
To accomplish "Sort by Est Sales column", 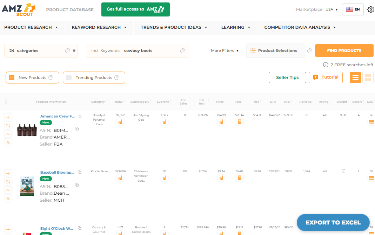I will point(185,102).
